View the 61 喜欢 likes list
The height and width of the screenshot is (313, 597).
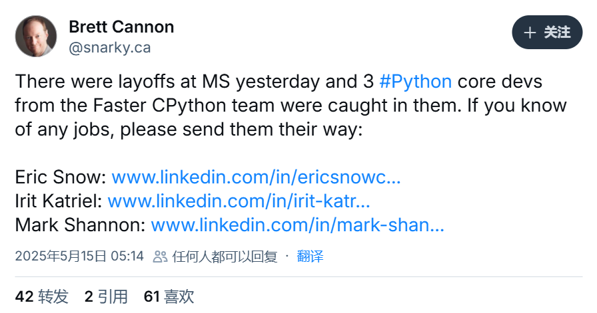[169, 296]
